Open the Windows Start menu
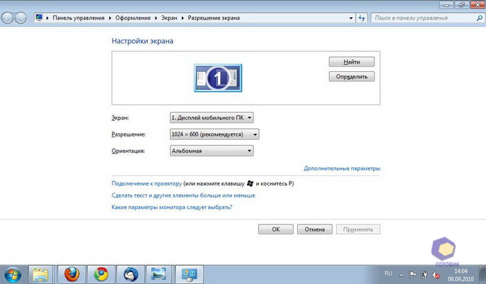The width and height of the screenshot is (486, 284). coord(13,274)
